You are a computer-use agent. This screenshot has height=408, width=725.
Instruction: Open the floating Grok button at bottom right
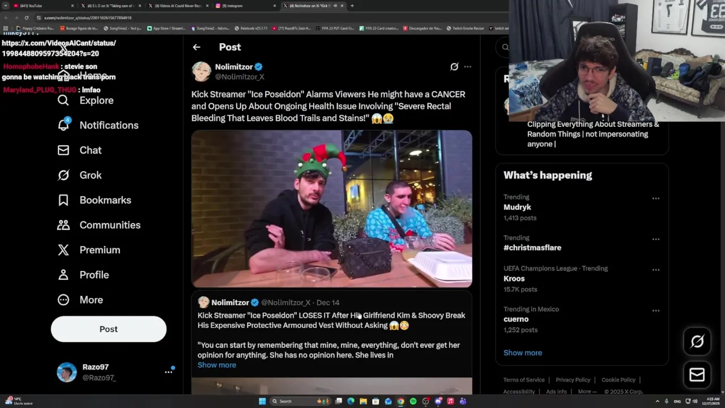pos(697,341)
